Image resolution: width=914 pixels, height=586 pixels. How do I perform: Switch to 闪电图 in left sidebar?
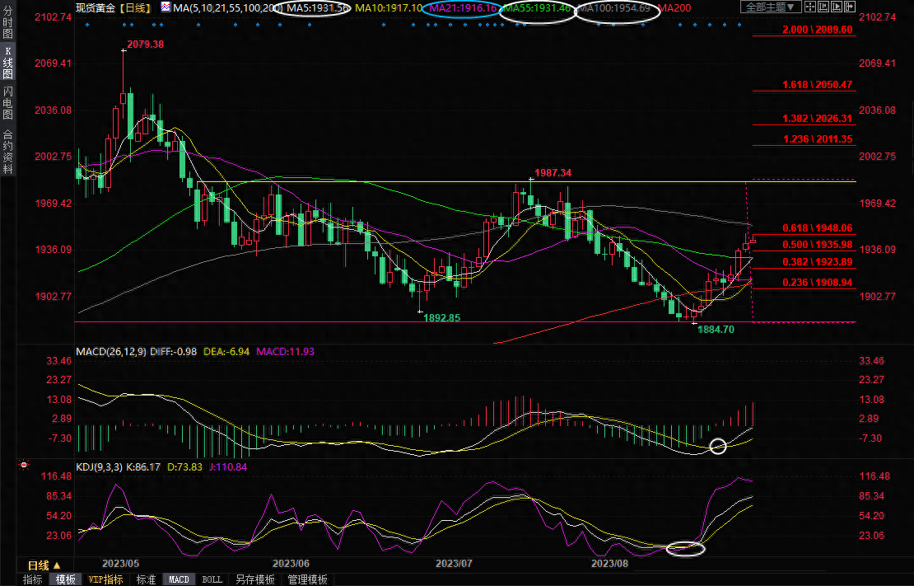[x=7, y=103]
